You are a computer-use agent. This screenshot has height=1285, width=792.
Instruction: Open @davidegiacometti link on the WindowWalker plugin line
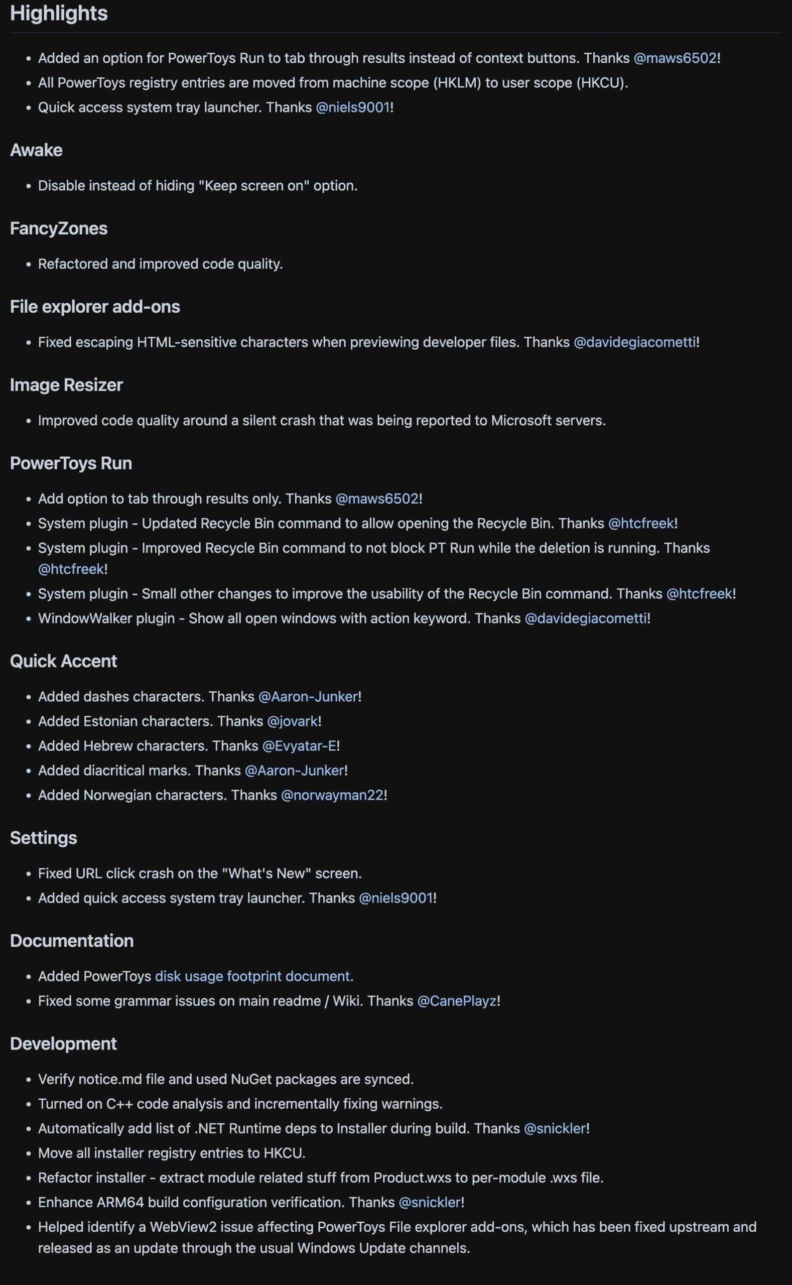[x=586, y=618]
